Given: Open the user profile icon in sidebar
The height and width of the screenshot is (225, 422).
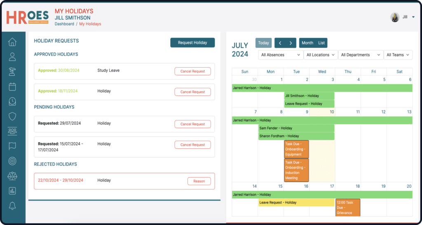Looking at the screenshot, I should coord(12,57).
